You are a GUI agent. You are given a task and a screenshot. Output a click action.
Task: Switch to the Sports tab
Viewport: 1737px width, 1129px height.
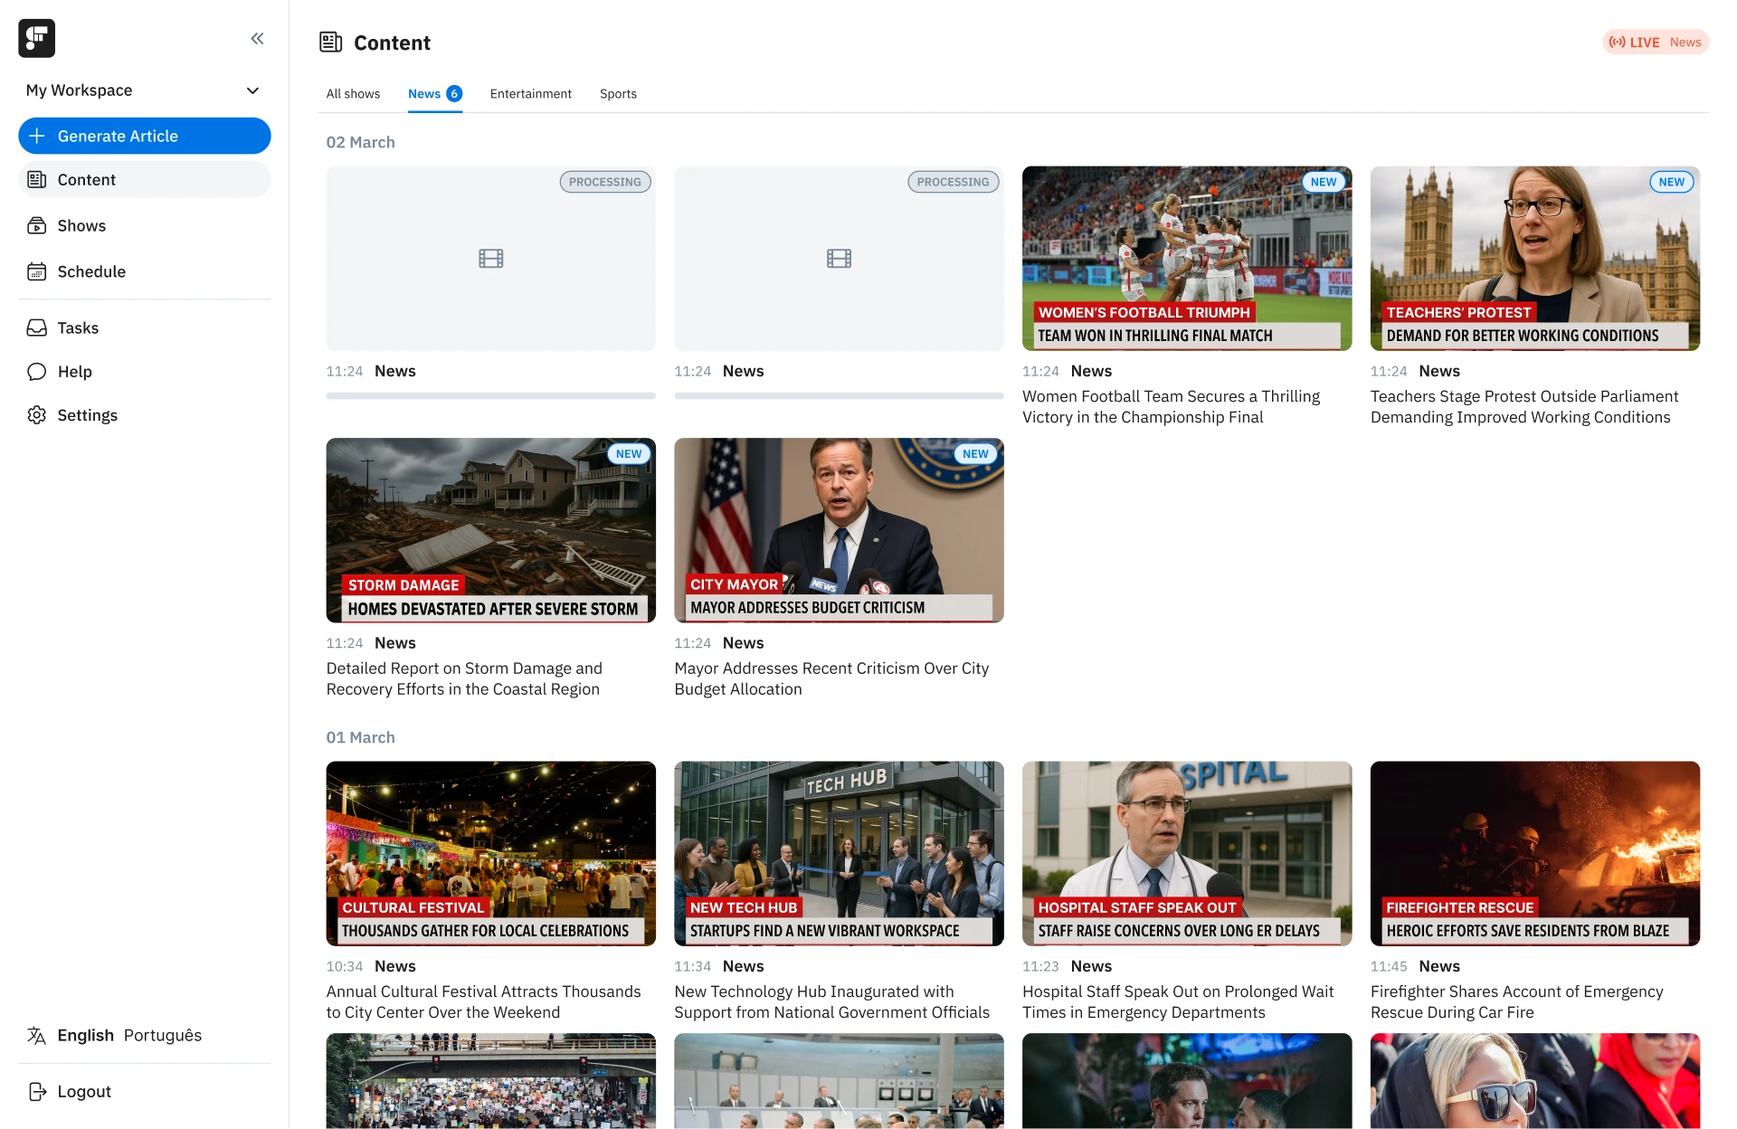pos(618,94)
